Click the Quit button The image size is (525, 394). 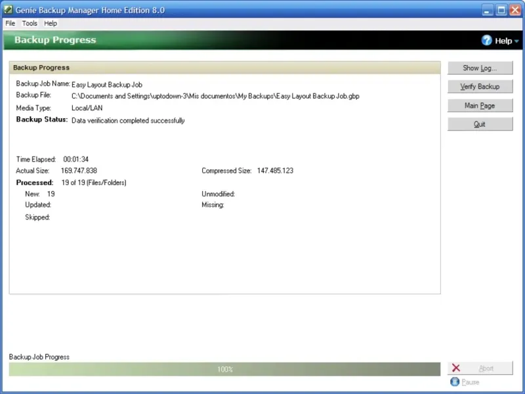pos(480,124)
